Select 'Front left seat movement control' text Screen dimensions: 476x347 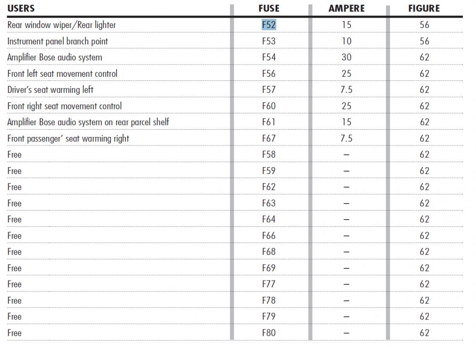[x=62, y=74]
